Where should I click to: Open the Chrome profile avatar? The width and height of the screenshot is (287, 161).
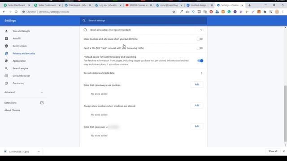coord(277,12)
